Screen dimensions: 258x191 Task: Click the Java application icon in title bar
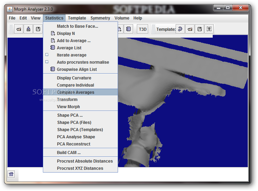pyautogui.click(x=10, y=9)
